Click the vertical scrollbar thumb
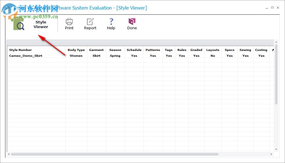Image resolution: width=285 pixels, height=163 pixels. click(276, 74)
